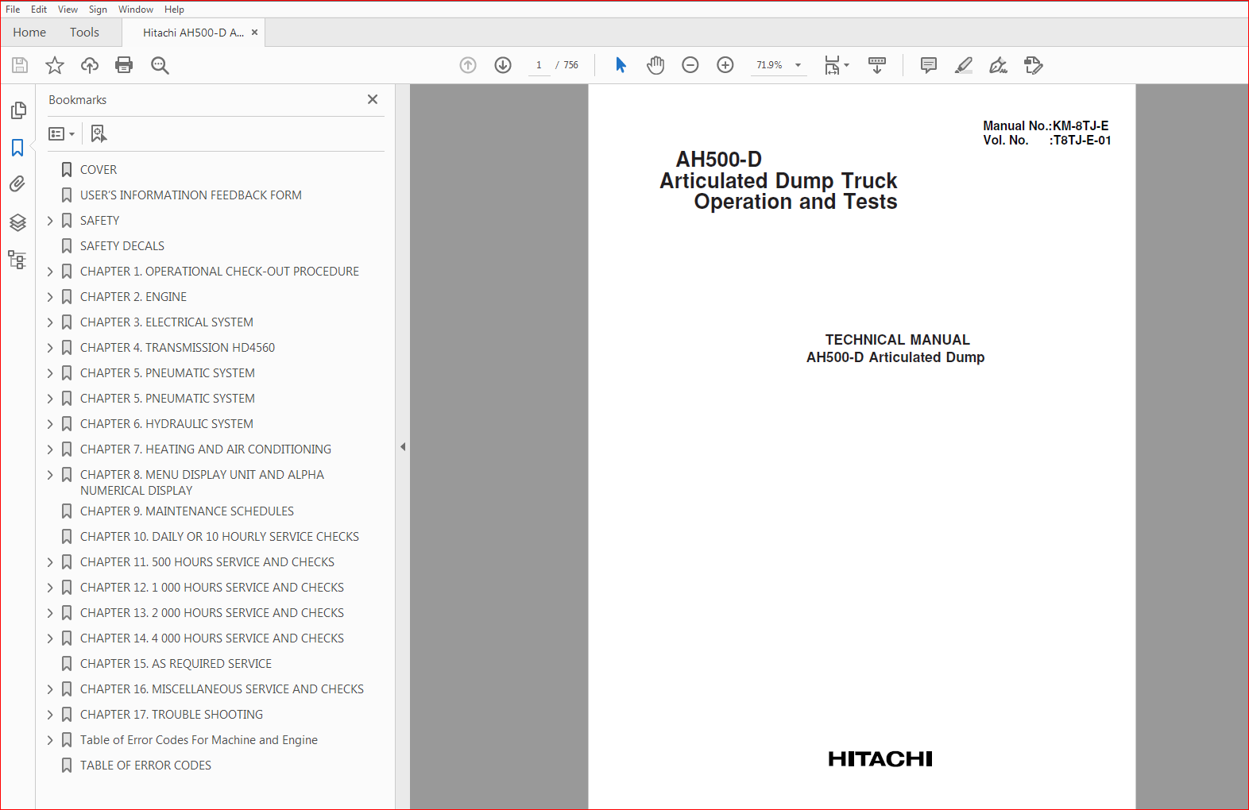Zoom out with minus button
1249x810 pixels.
pos(690,65)
